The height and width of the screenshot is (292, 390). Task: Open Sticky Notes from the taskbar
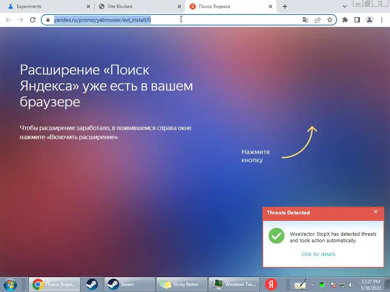point(182,284)
